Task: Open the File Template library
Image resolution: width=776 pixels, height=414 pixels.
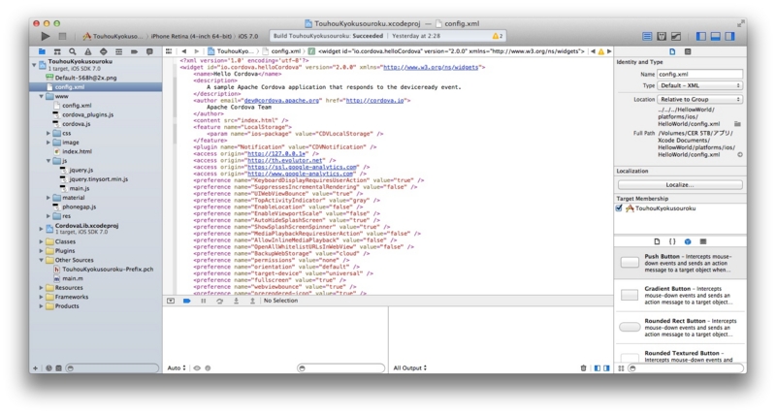Action: [x=657, y=241]
